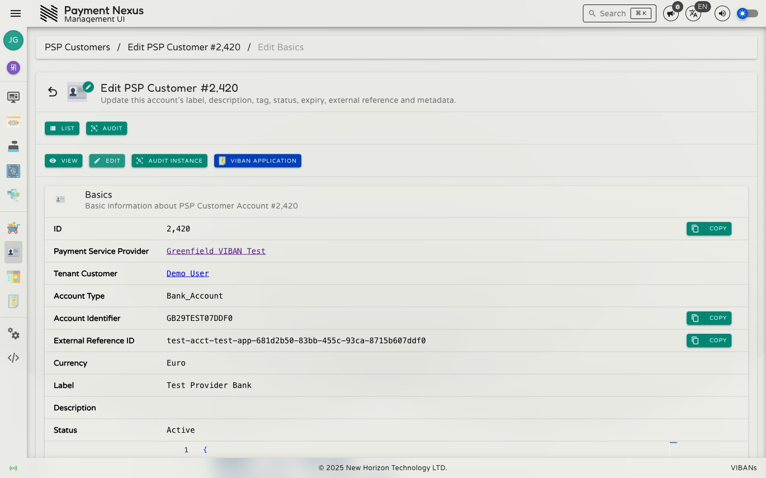Toggle the light/dark theme switch
This screenshot has height=478, width=766.
point(748,13)
